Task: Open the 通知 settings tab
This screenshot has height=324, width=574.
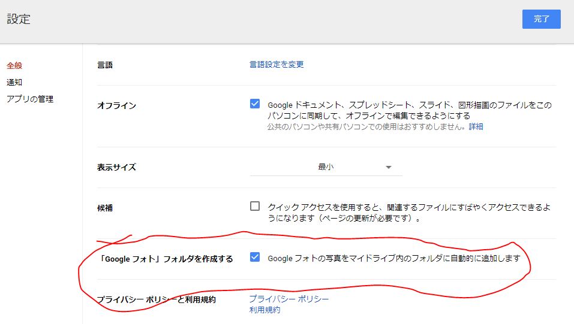Action: click(x=14, y=82)
